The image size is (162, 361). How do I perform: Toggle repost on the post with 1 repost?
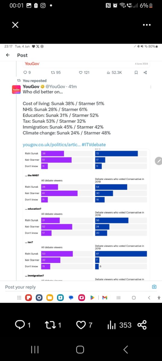(x=53, y=325)
